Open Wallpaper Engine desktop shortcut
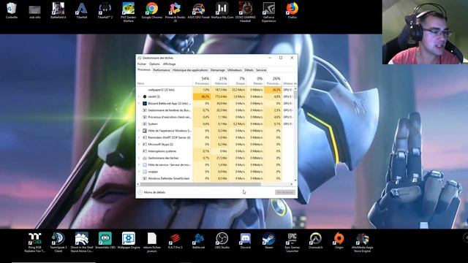Image resolution: width=468 pixels, height=263 pixels. [x=129, y=241]
